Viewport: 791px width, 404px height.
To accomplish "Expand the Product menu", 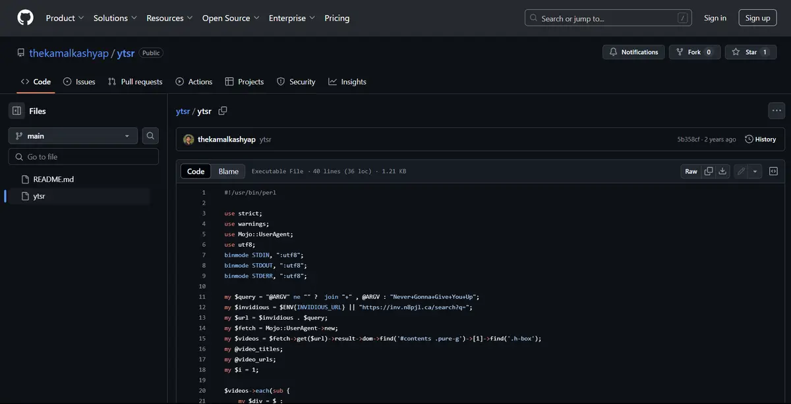I will click(65, 18).
